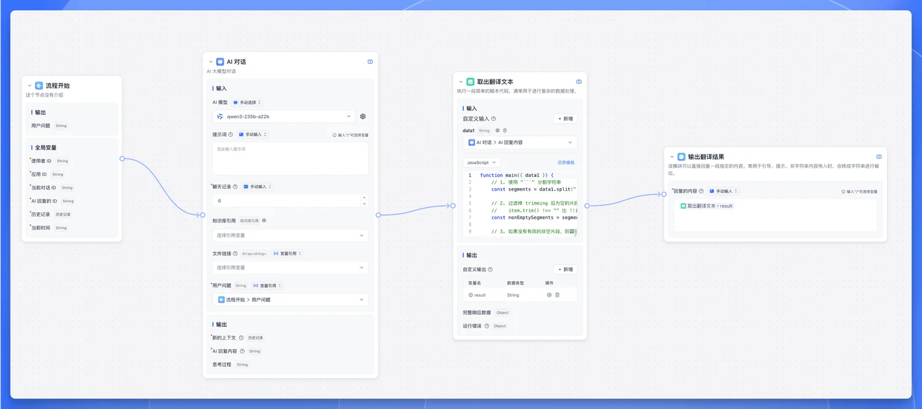Open 用户问题 变量引用 mode selector
The image size is (922, 409).
[267, 285]
